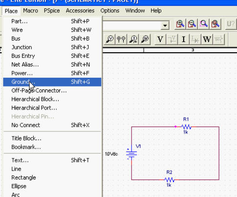Select the Zoom to Area icon
The height and width of the screenshot is (197, 237).
(203, 24)
